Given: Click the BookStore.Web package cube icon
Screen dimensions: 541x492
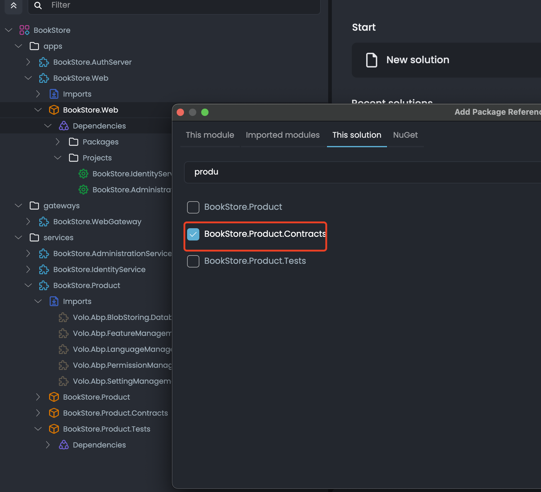Looking at the screenshot, I should pyautogui.click(x=54, y=110).
